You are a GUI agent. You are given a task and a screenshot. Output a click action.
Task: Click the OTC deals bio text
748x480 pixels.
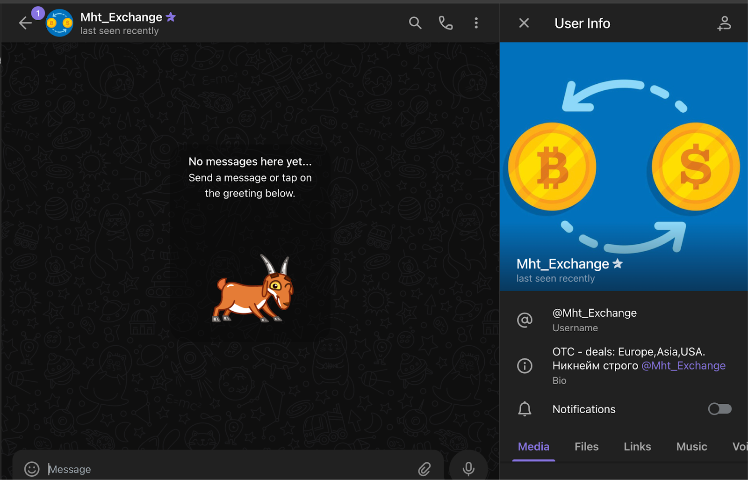point(628,352)
